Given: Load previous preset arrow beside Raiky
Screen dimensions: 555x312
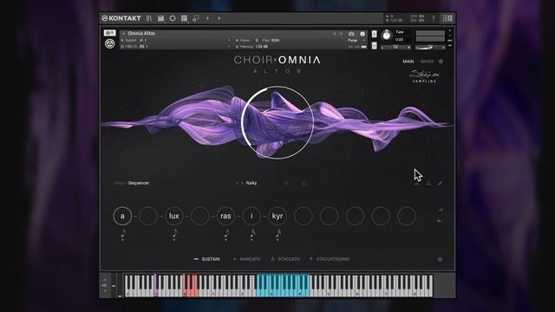Looking at the screenshot, I should (237, 183).
